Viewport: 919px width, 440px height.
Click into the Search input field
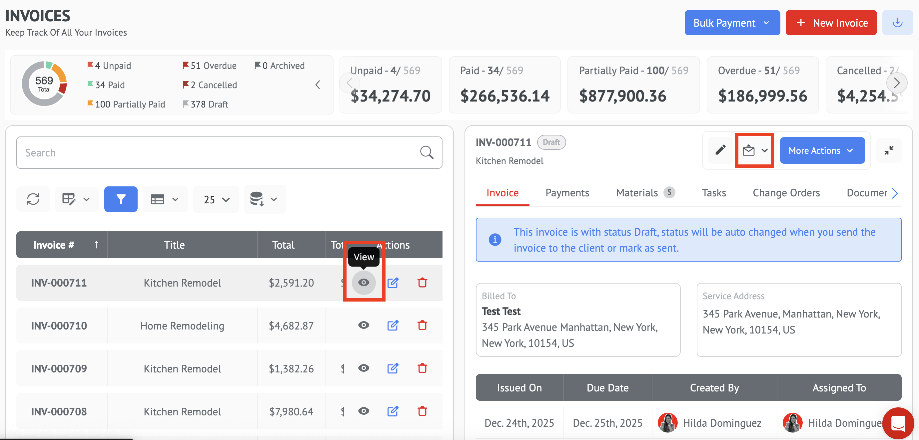[x=214, y=152]
